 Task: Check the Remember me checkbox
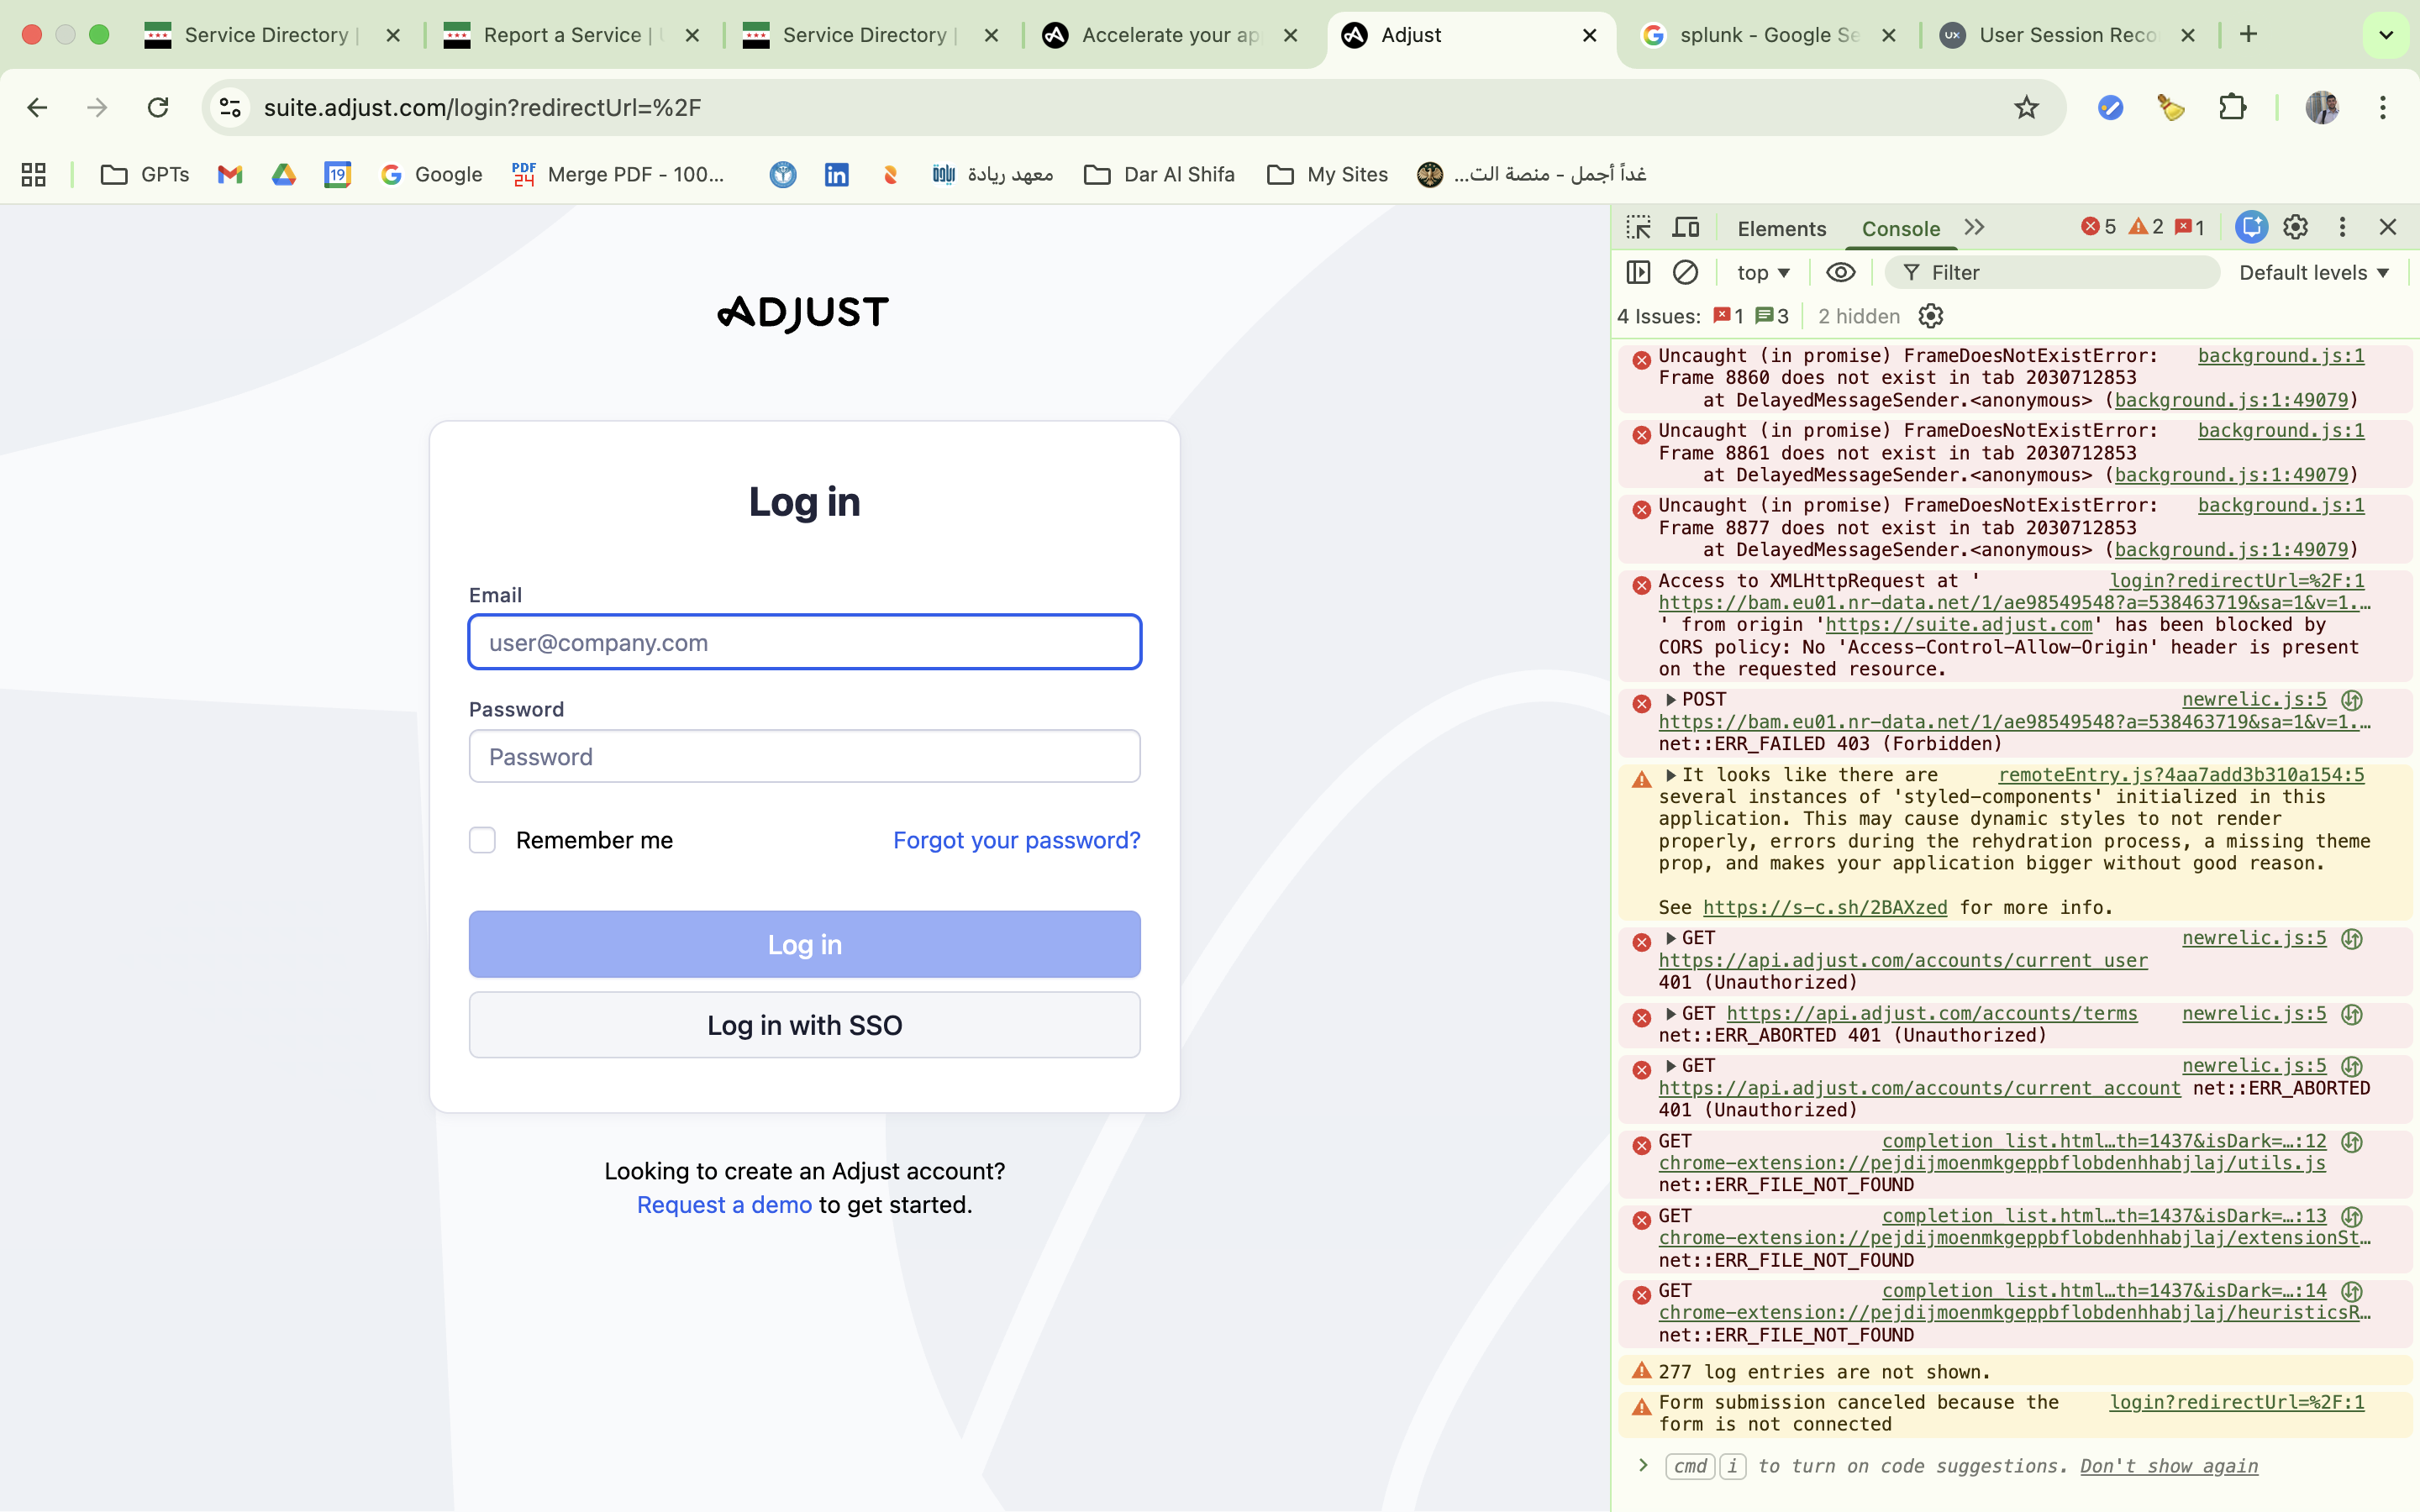coord(483,840)
